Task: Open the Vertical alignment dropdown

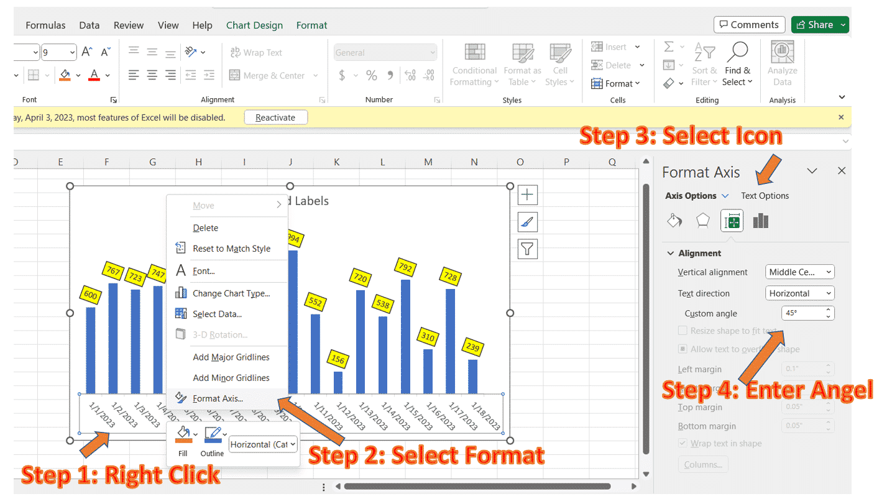Action: click(799, 272)
